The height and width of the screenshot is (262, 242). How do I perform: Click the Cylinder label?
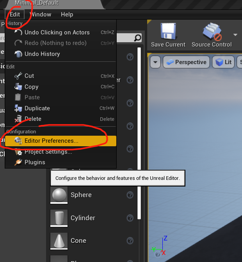[83, 218]
